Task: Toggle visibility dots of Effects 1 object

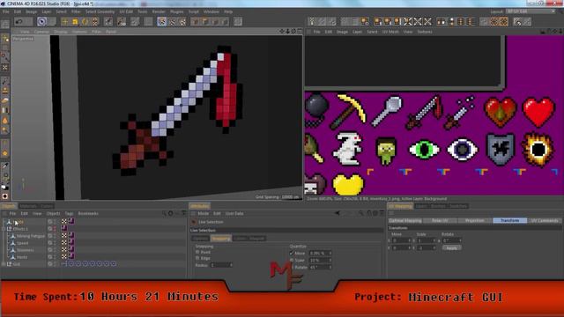Action: (x=55, y=229)
